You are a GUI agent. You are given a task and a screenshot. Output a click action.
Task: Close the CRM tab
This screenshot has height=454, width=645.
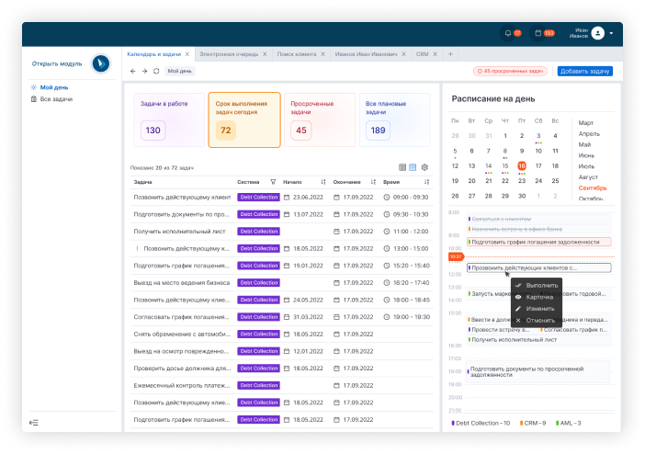tap(435, 54)
